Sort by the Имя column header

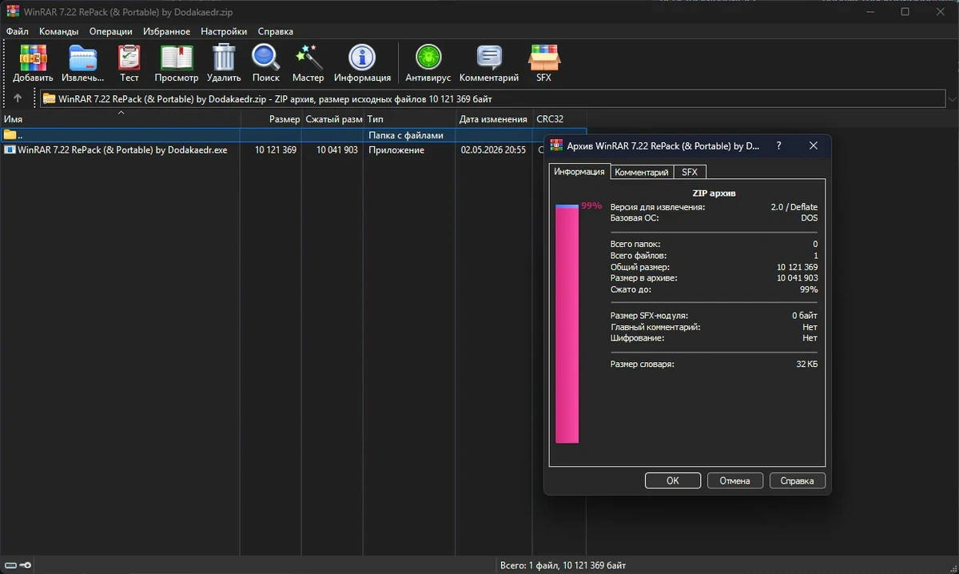pos(120,119)
